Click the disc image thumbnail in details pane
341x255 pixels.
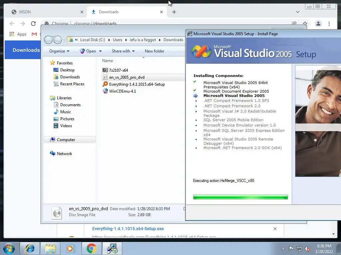[57, 213]
